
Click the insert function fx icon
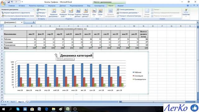(x=34, y=22)
